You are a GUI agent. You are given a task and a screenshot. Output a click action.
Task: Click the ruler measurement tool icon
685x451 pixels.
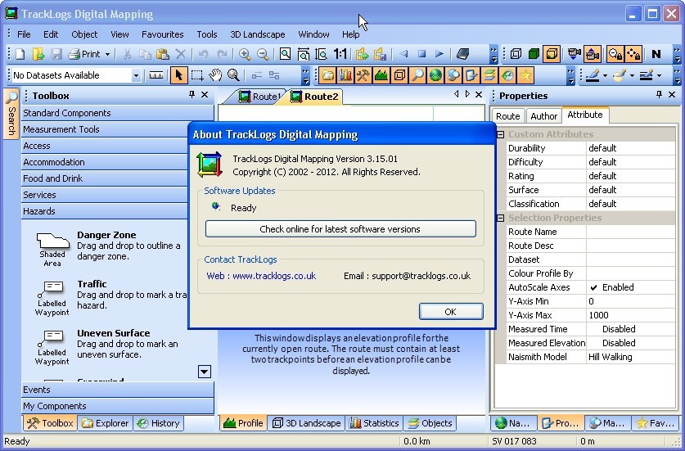point(156,75)
